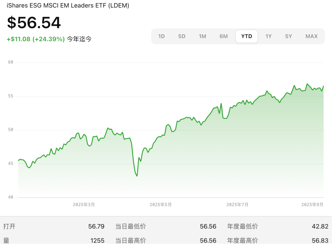Click the April low point on the chart line
The image size is (332, 244).
(x=137, y=176)
